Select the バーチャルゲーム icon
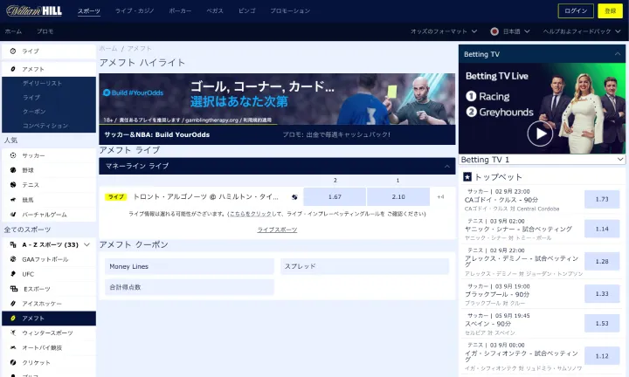This screenshot has height=377, width=629. (x=13, y=215)
